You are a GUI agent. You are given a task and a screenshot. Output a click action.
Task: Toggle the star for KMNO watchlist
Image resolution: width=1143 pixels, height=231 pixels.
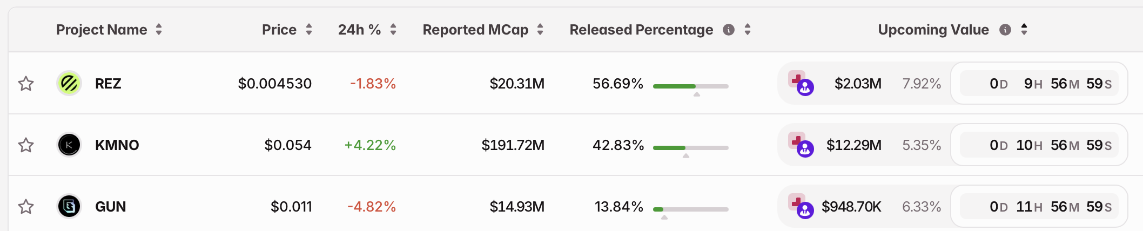(26, 145)
